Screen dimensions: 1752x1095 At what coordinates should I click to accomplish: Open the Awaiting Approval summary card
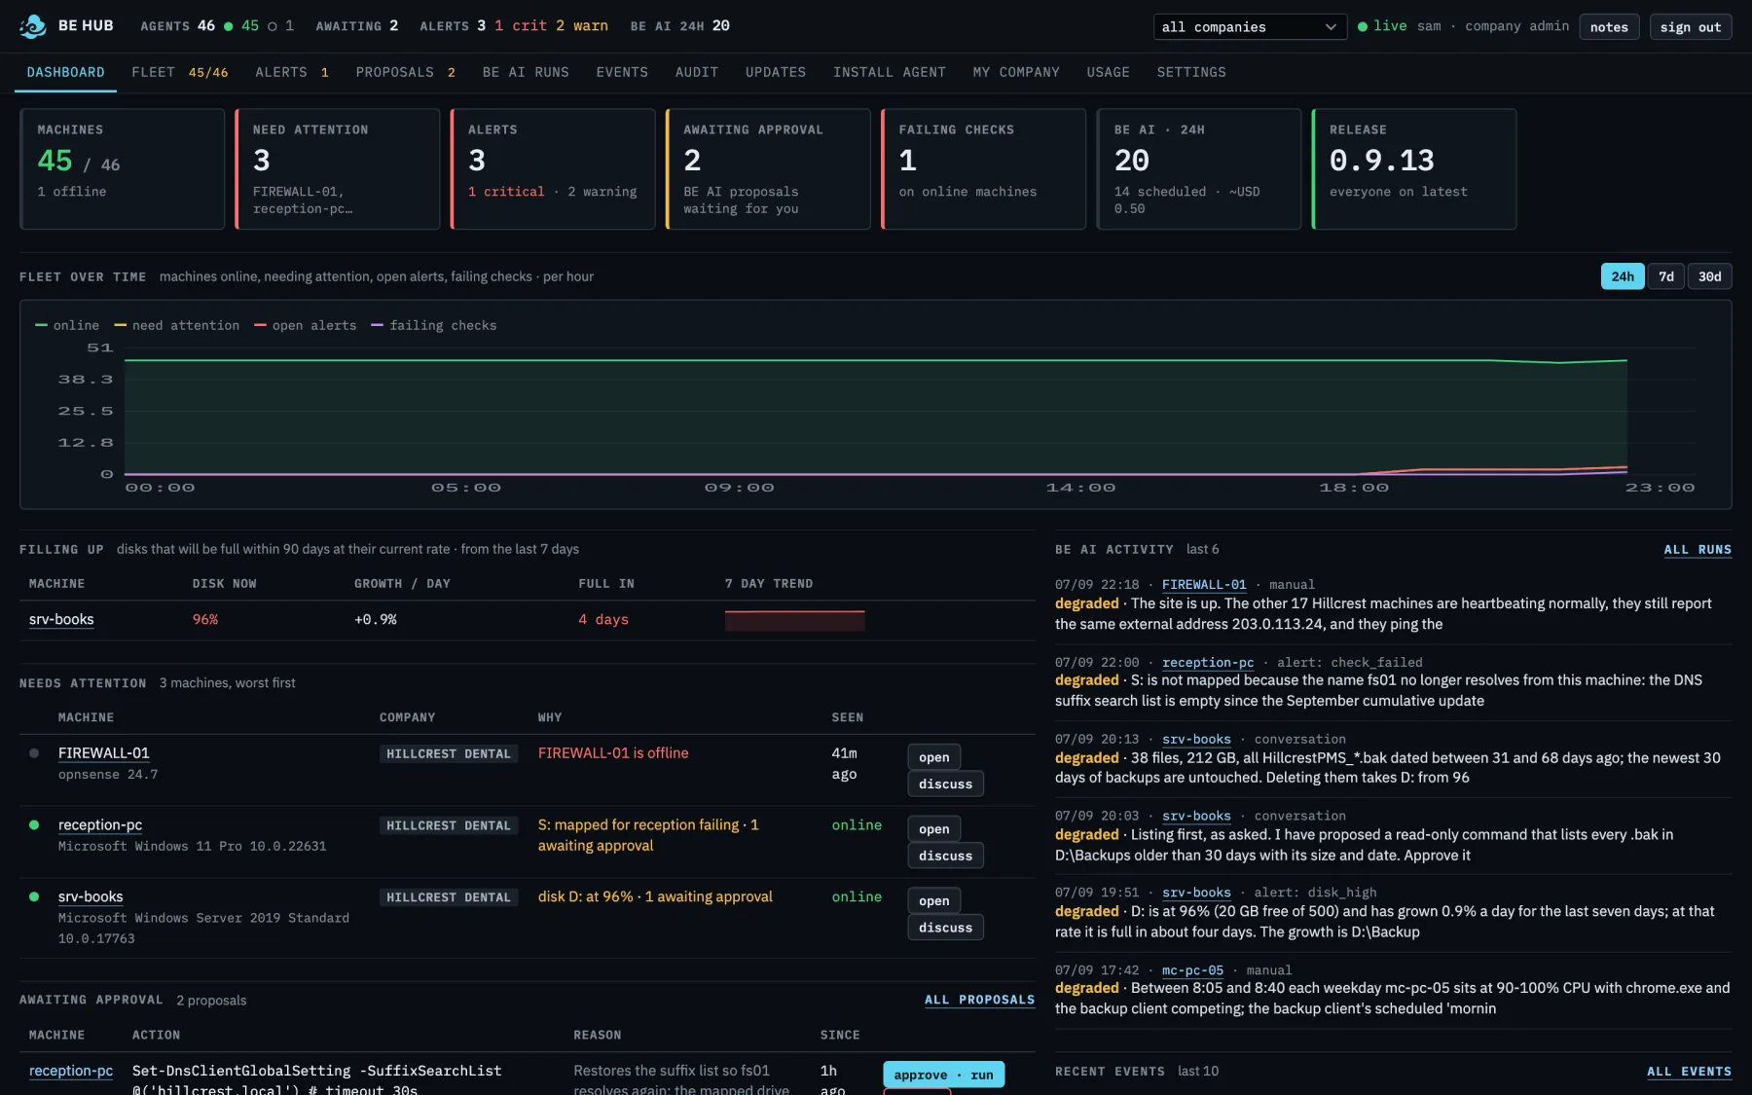click(768, 169)
